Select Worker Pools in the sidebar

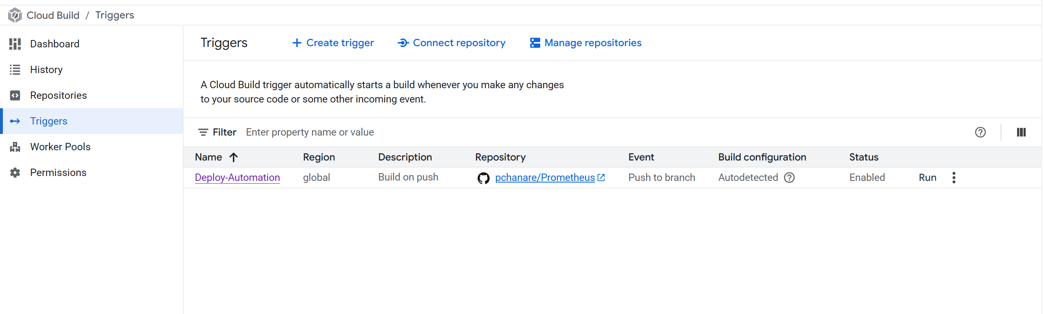[x=61, y=147]
